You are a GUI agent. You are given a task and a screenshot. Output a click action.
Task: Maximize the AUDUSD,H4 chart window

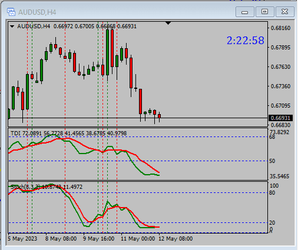pyautogui.click(x=264, y=12)
